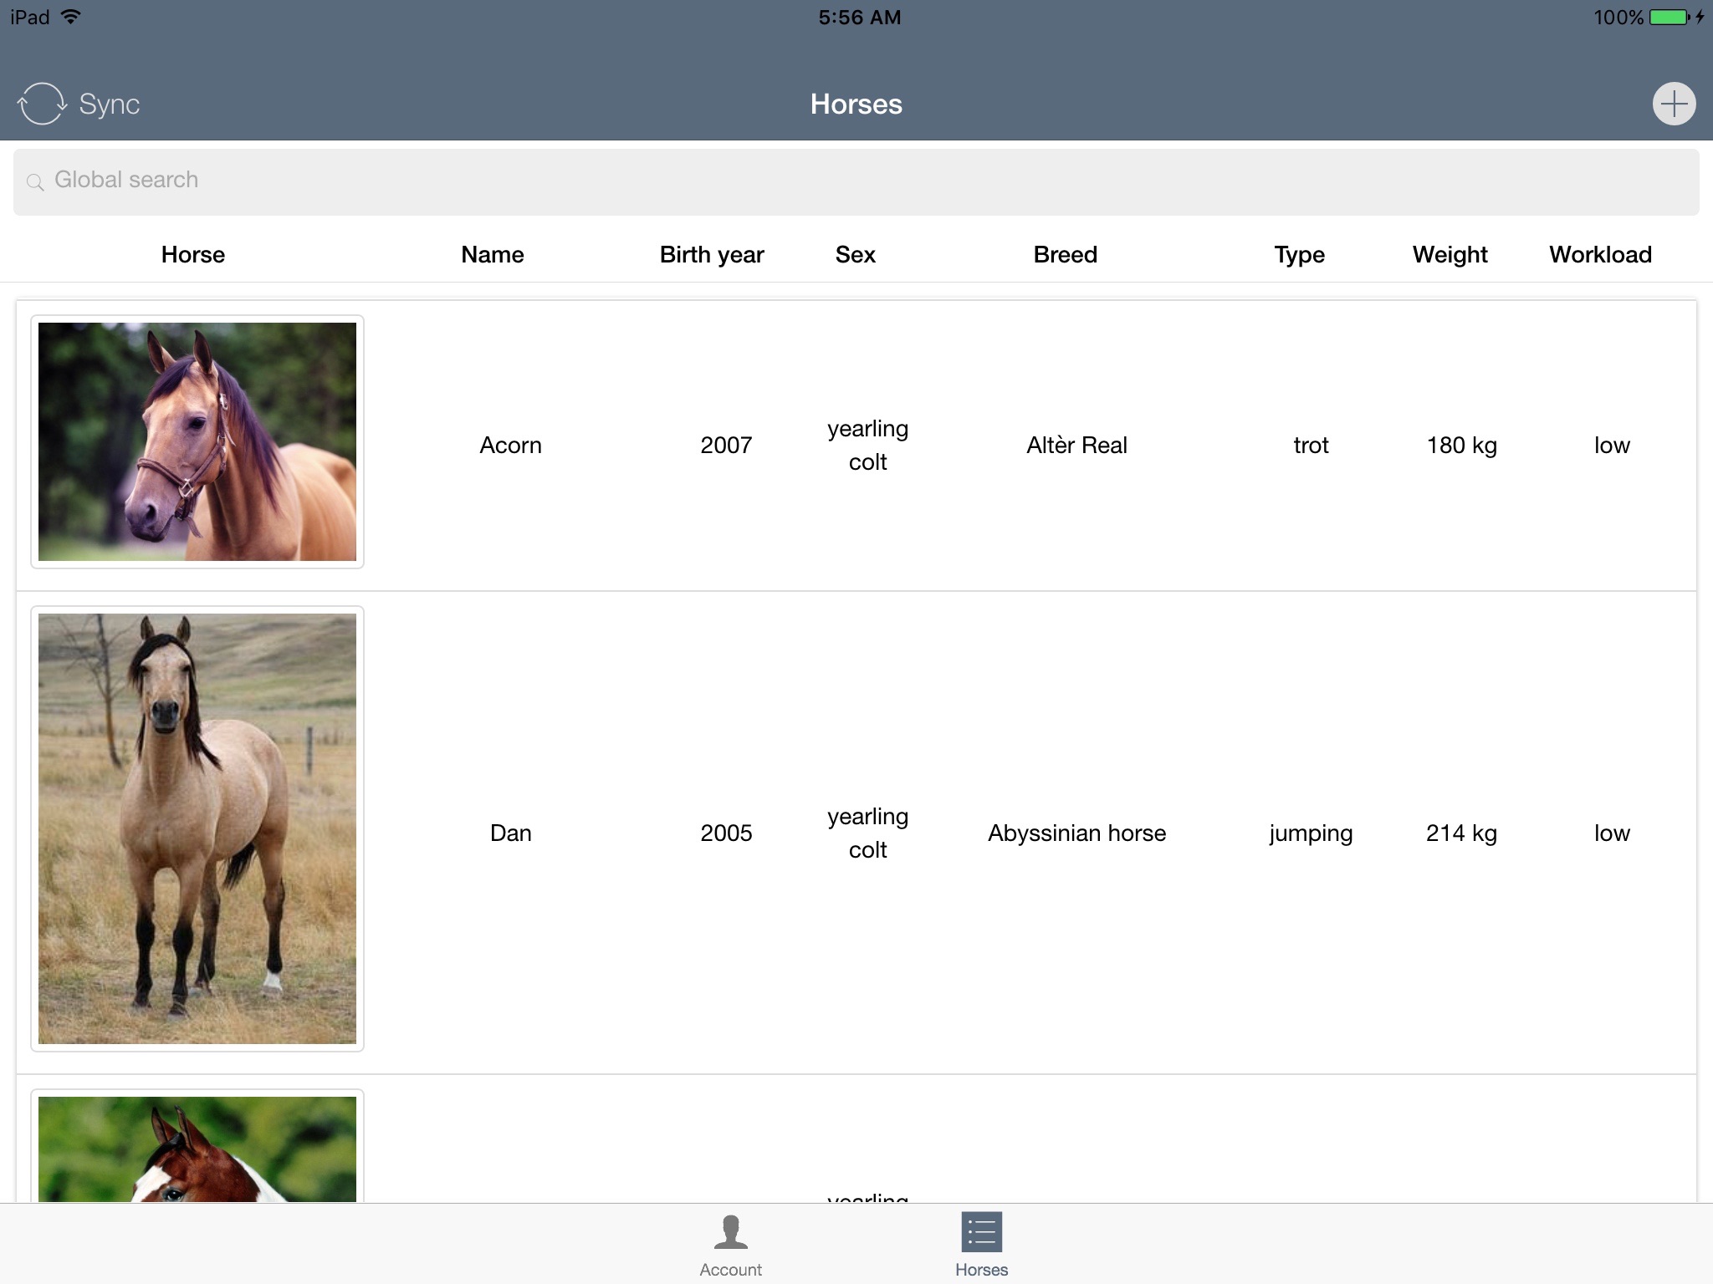Tap the Workload column header
Viewport: 1713px width, 1284px height.
point(1603,255)
